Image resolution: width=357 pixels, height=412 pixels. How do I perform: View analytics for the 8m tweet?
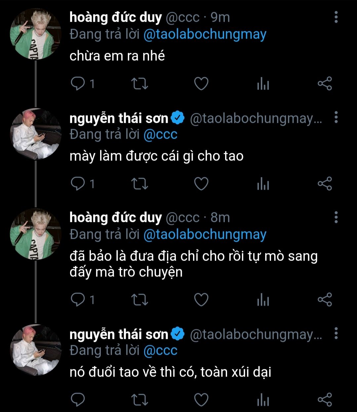tap(263, 300)
